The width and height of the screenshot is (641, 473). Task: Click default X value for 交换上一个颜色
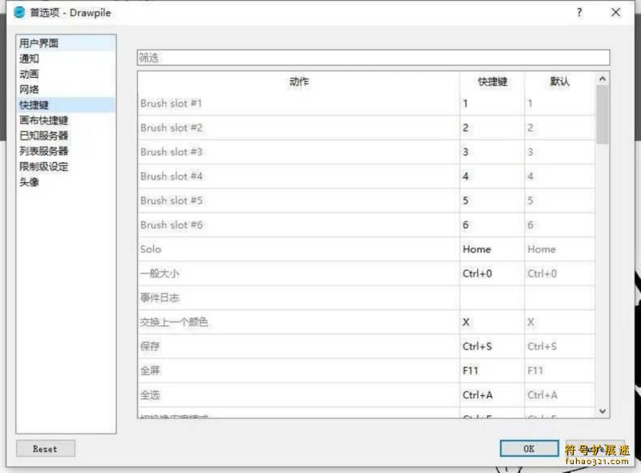click(x=560, y=322)
